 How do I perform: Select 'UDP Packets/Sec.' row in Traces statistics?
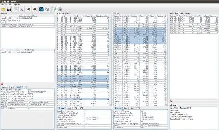27,109
